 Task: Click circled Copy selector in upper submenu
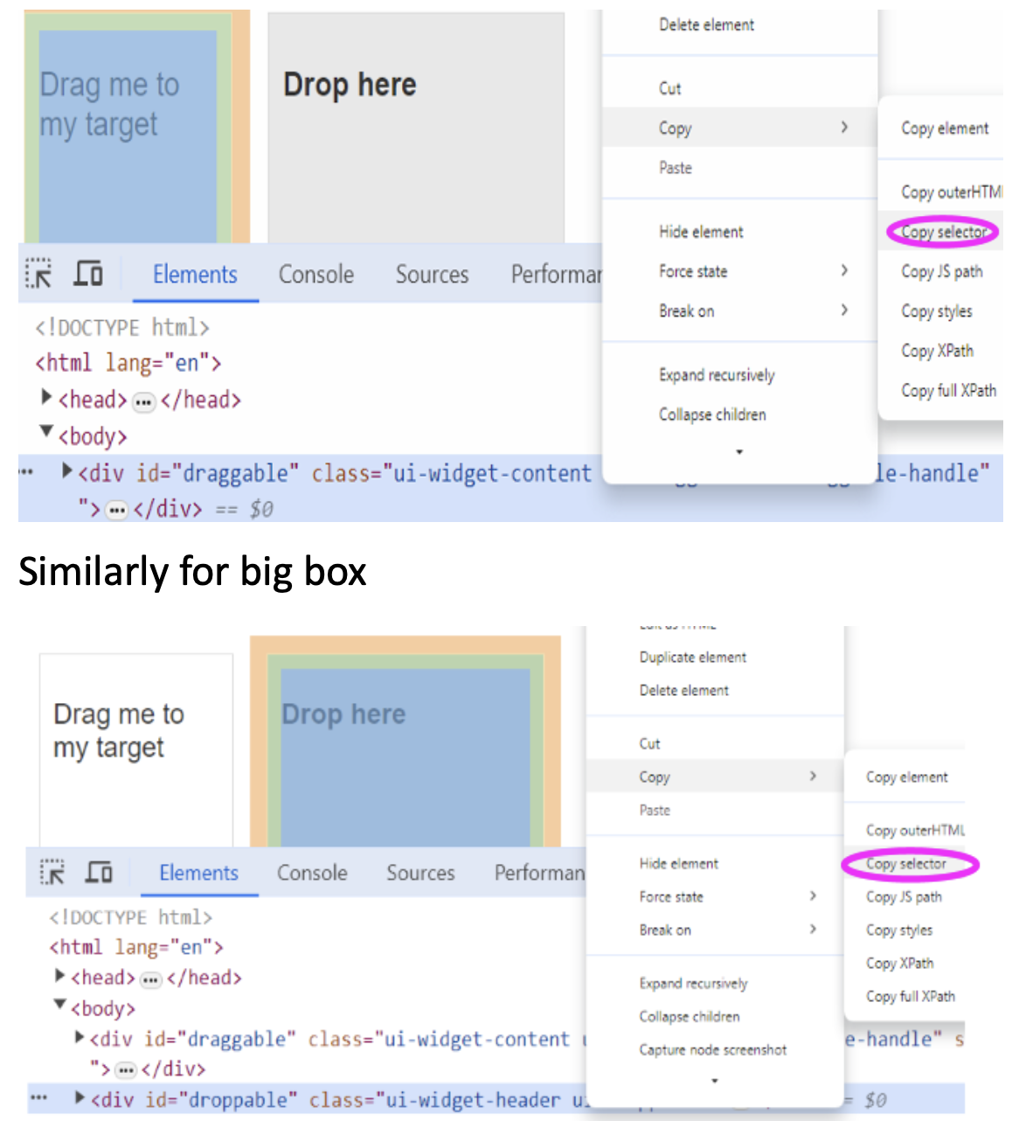[943, 232]
